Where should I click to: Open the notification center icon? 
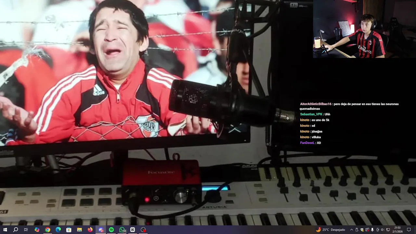[x=409, y=230]
